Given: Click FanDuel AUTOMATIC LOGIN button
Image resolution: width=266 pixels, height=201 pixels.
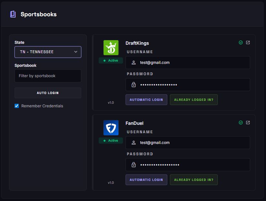Looking at the screenshot, I should (x=146, y=180).
